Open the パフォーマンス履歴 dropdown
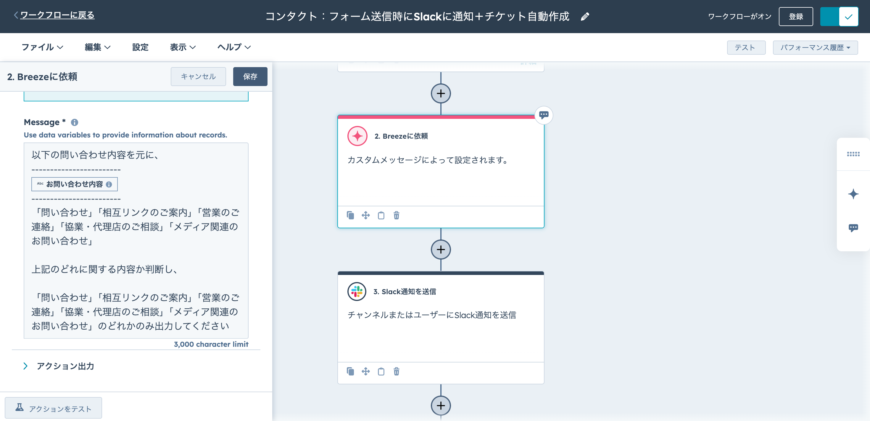The height and width of the screenshot is (421, 870). coord(815,48)
